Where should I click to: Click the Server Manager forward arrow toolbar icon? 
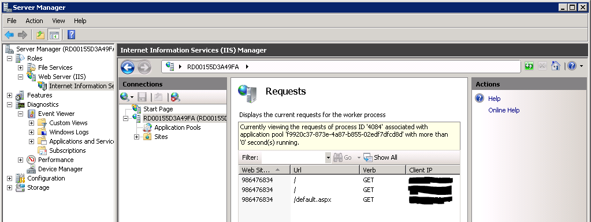pyautogui.click(x=23, y=35)
